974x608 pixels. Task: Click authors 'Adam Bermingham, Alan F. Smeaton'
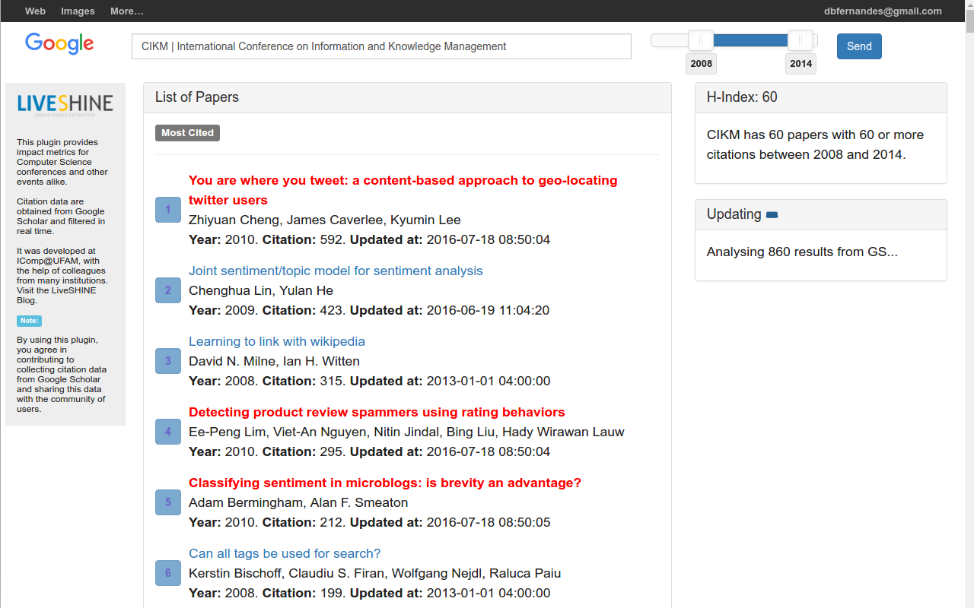pos(298,502)
